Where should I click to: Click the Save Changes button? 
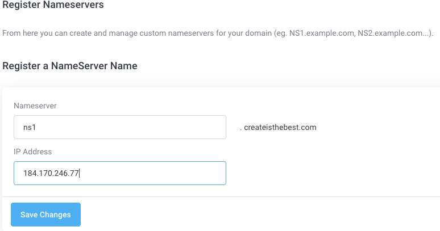click(45, 215)
